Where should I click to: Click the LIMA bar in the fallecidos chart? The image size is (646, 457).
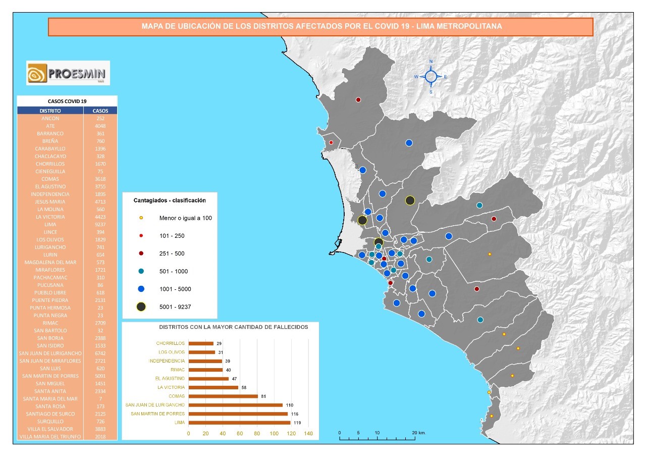239,423
